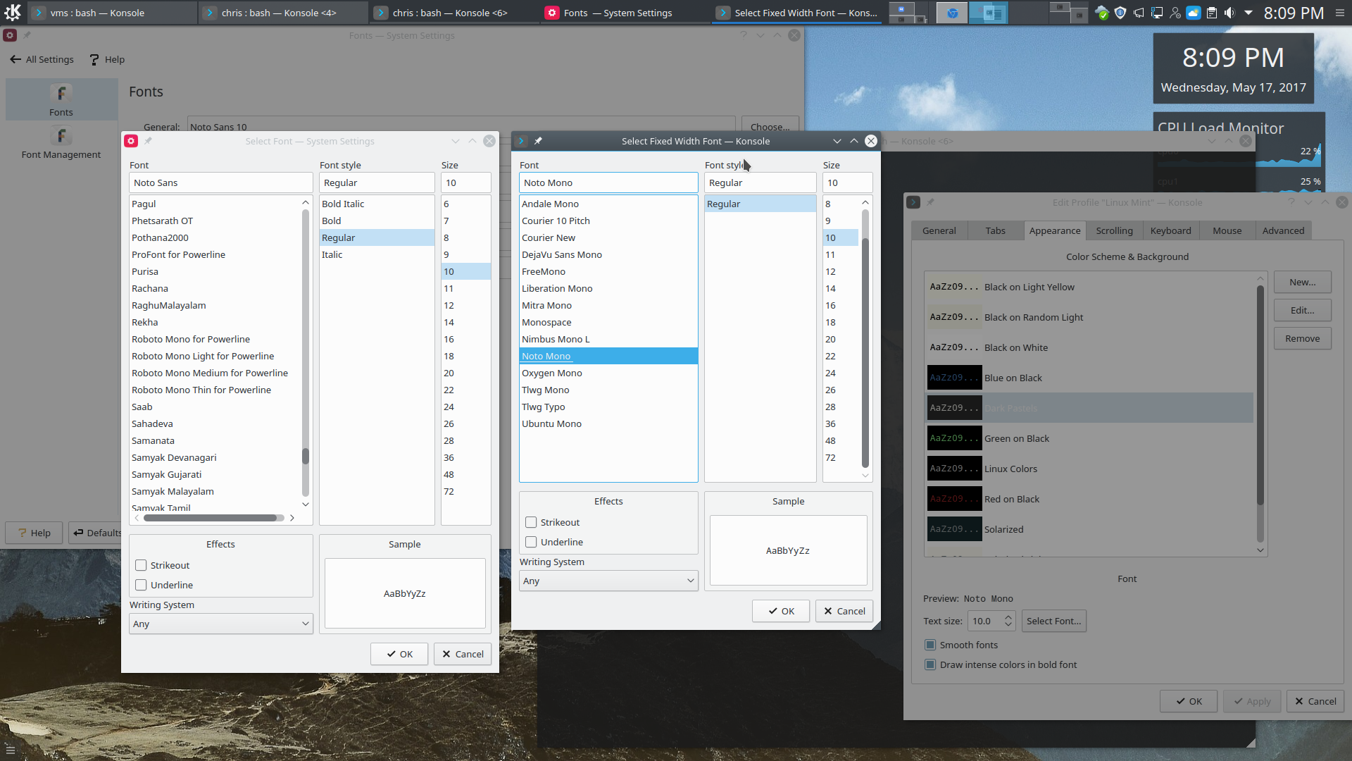
Task: Click the user account tray icon
Action: (1175, 13)
